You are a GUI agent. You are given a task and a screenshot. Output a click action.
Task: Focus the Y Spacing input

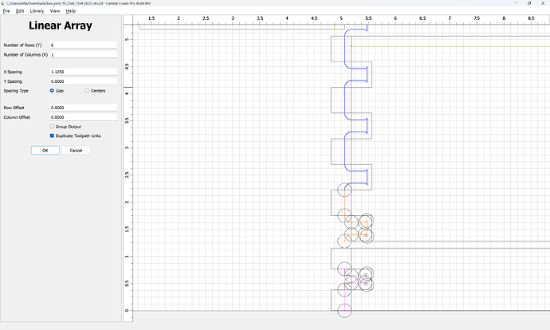(x=84, y=81)
